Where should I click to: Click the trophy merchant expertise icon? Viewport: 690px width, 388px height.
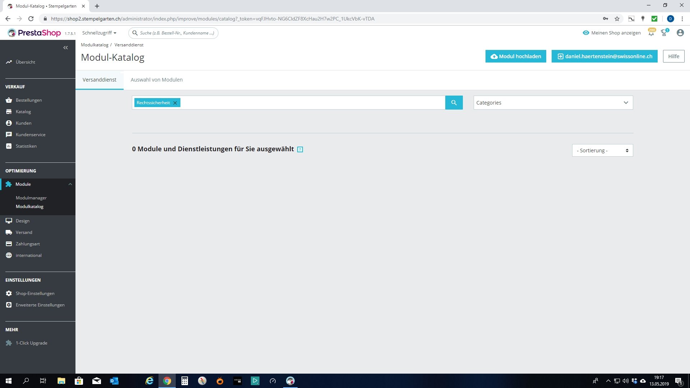point(664,33)
